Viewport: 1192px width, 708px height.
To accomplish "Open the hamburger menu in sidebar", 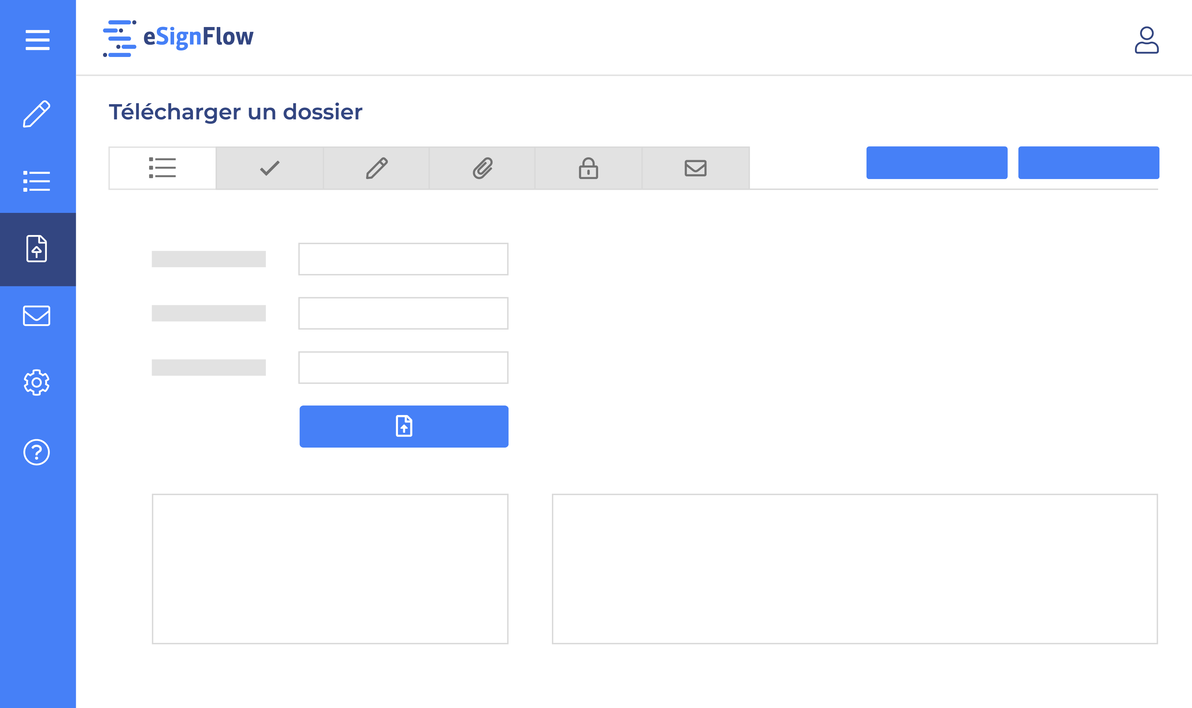I will point(37,40).
